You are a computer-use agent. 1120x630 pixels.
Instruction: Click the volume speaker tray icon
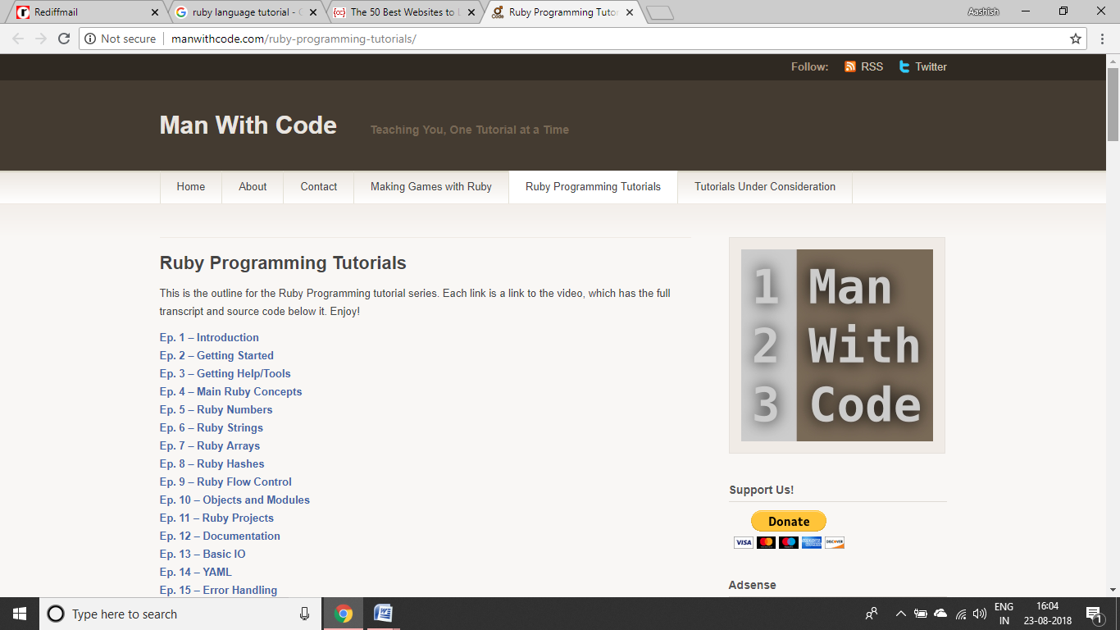pos(980,614)
